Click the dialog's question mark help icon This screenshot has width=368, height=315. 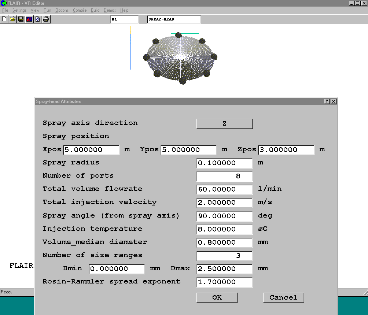click(x=327, y=101)
